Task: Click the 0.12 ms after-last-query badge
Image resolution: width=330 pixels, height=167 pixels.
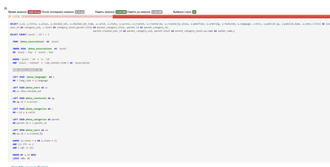Action: point(80,12)
